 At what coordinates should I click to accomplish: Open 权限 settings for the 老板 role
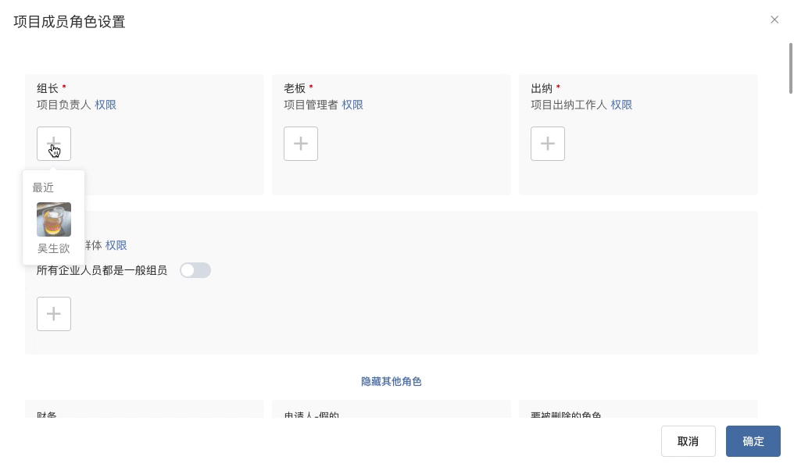coord(352,105)
